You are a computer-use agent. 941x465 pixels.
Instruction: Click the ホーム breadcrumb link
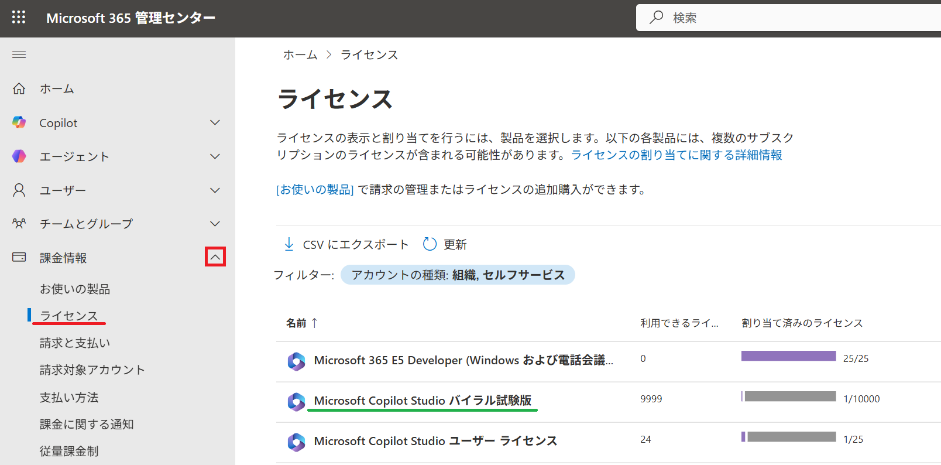pos(300,54)
